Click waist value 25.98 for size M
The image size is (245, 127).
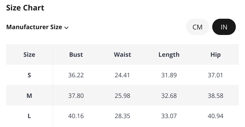click(123, 96)
